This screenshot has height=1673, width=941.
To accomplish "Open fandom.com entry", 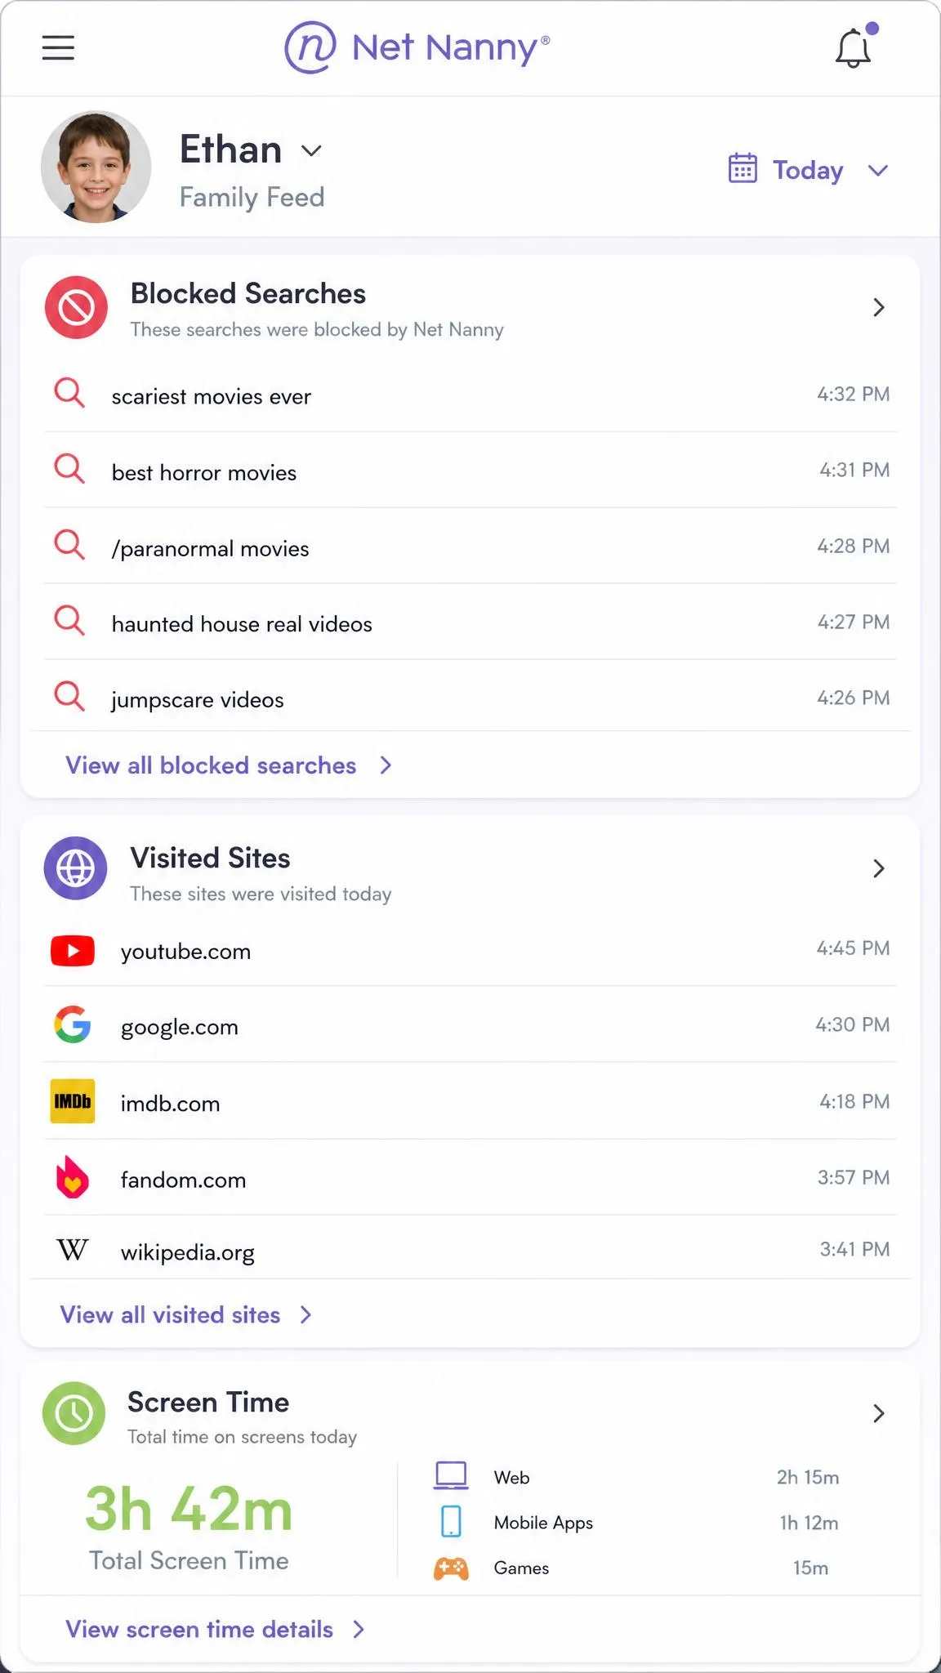I will (470, 1178).
